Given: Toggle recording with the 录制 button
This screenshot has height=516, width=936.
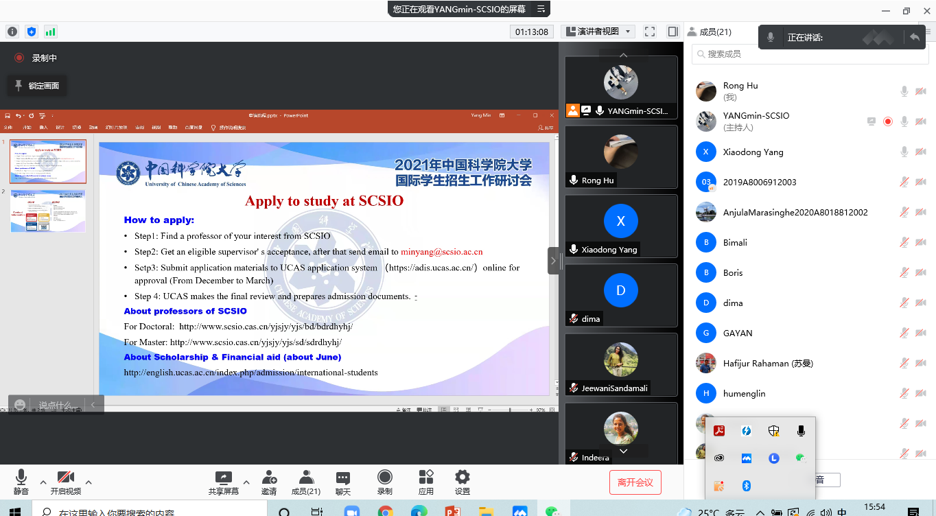Looking at the screenshot, I should coord(385,482).
